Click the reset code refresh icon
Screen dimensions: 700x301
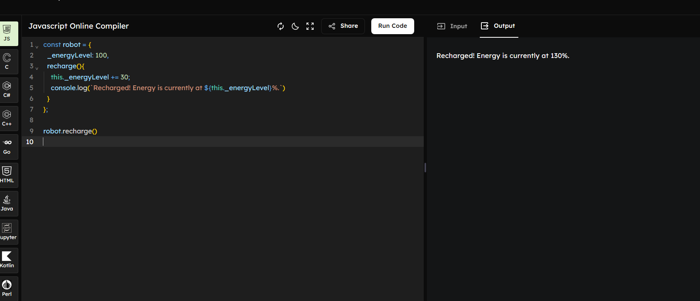coord(281,26)
